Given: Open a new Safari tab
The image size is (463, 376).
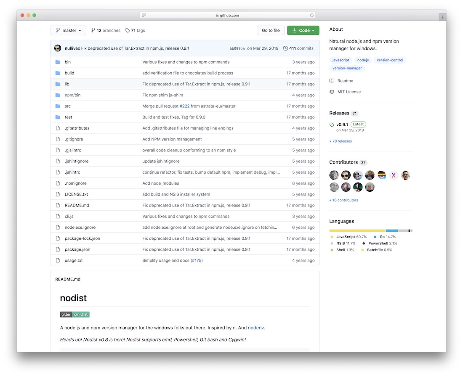Looking at the screenshot, I should click(442, 17).
